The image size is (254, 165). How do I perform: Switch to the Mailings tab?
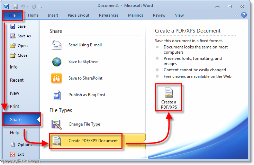[136, 15]
